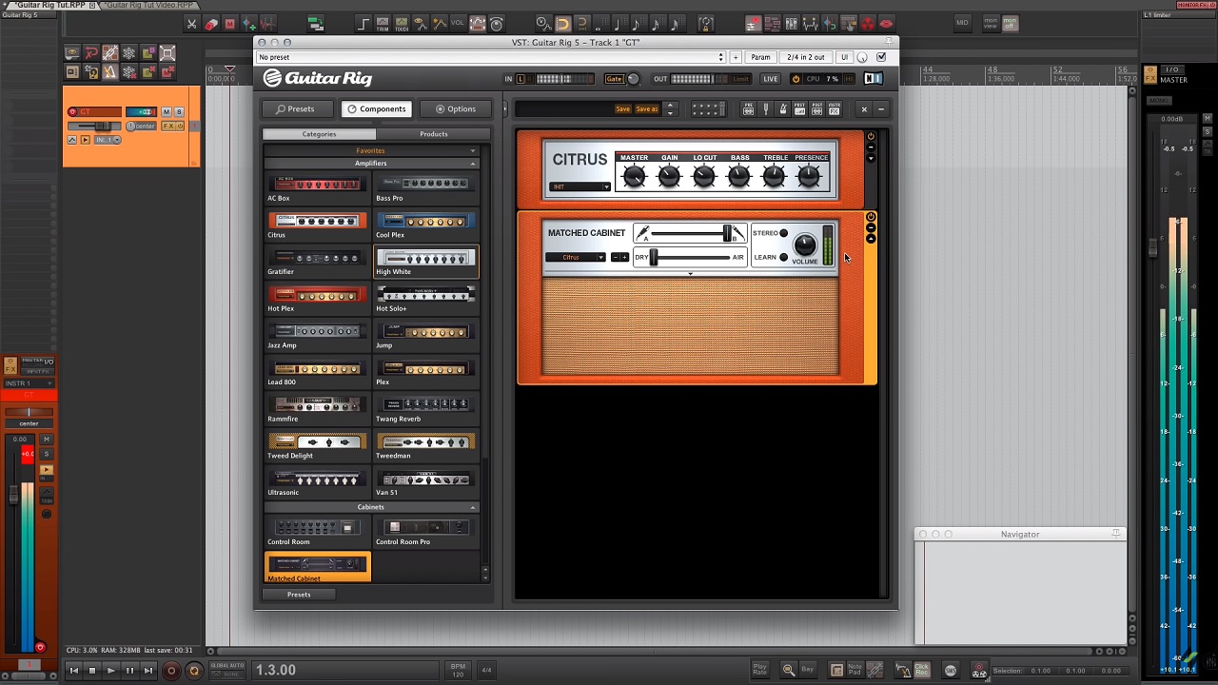Toggle the transport repeat loop button

coord(194,671)
